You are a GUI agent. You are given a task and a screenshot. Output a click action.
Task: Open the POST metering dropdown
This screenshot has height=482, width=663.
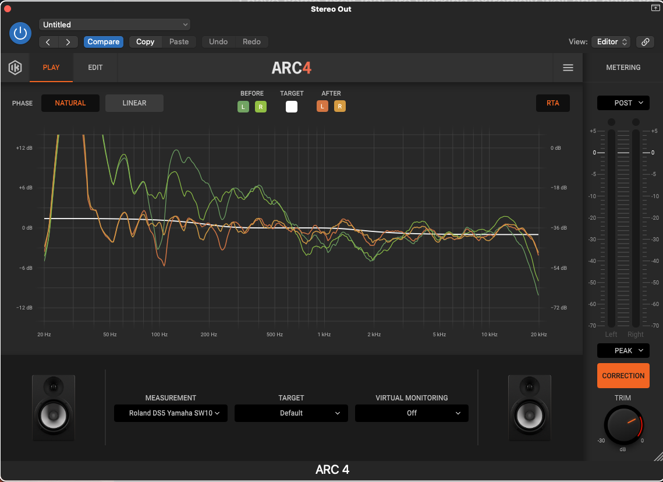pos(623,103)
